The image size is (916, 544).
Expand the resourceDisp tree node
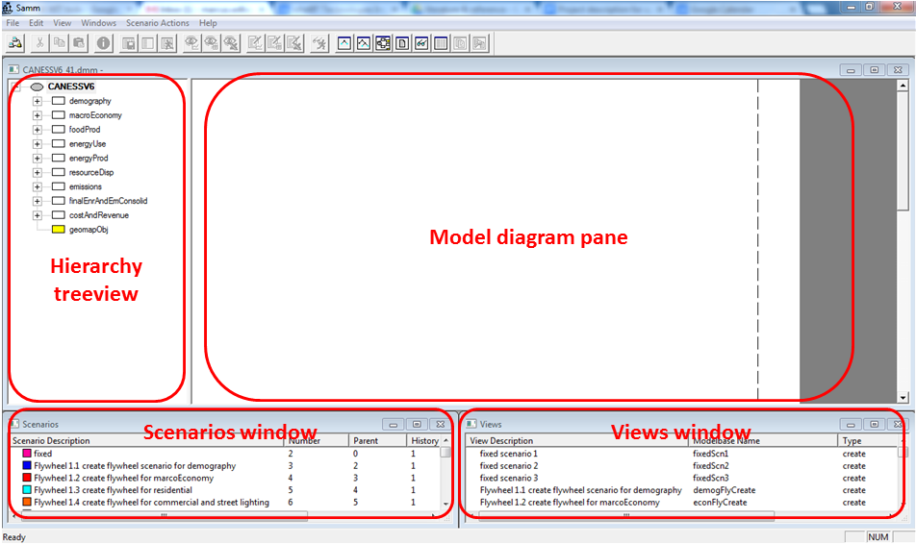[37, 173]
